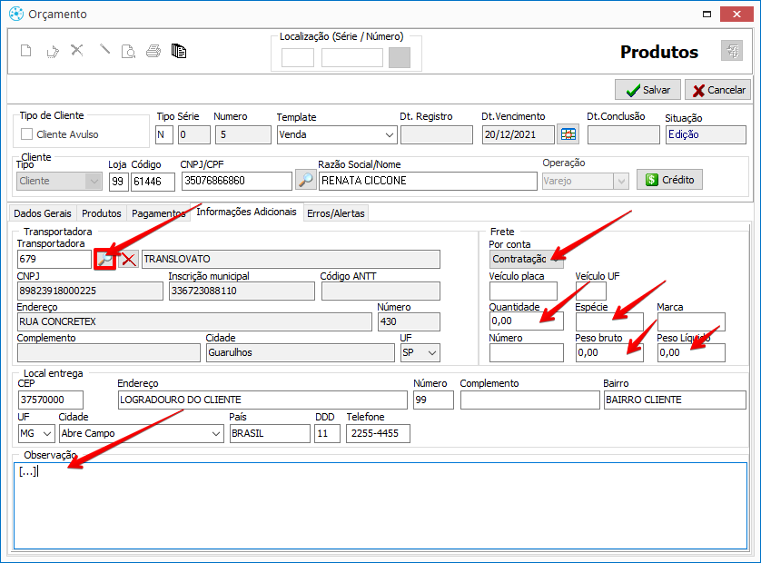Click the Edit arrow toolbar icon
Screen dimensions: 761x563
pos(53,51)
